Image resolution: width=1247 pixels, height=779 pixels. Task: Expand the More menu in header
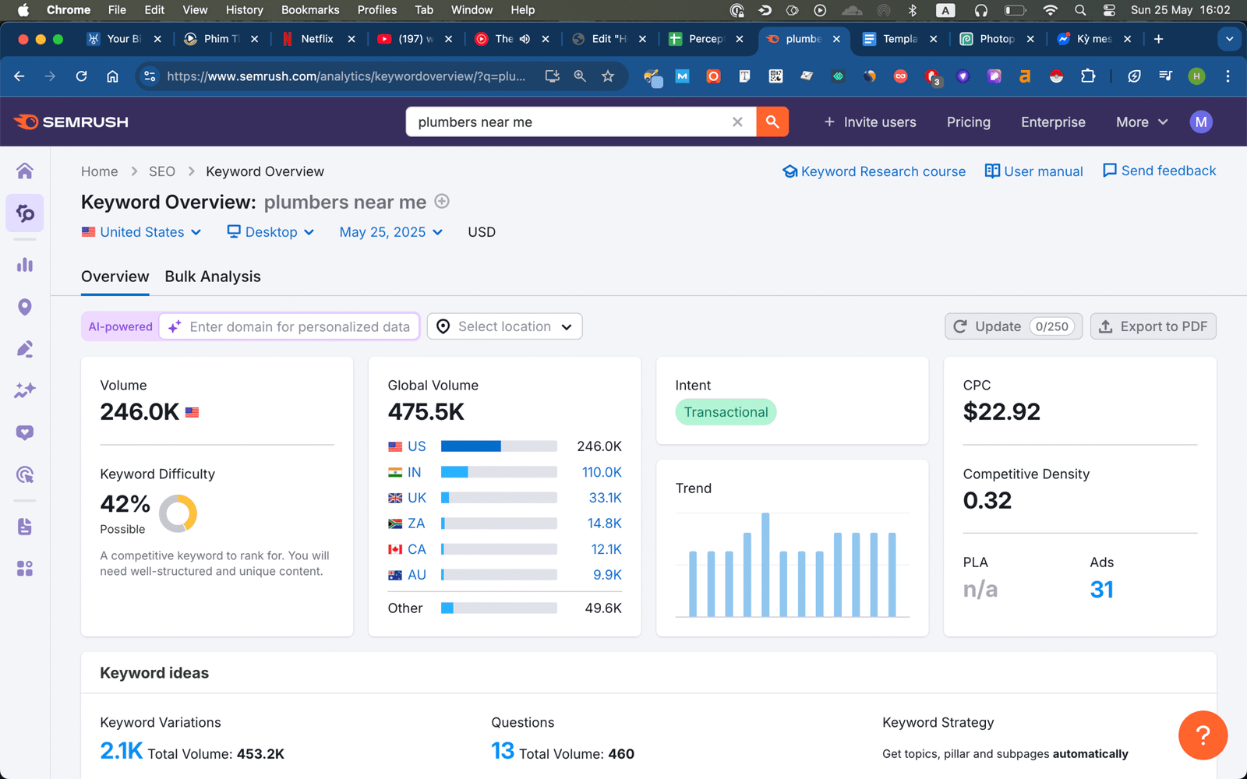(x=1142, y=122)
